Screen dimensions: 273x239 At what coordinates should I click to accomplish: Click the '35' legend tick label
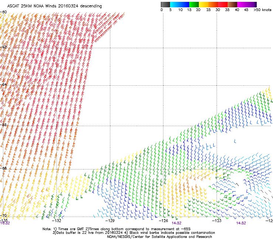(227, 10)
